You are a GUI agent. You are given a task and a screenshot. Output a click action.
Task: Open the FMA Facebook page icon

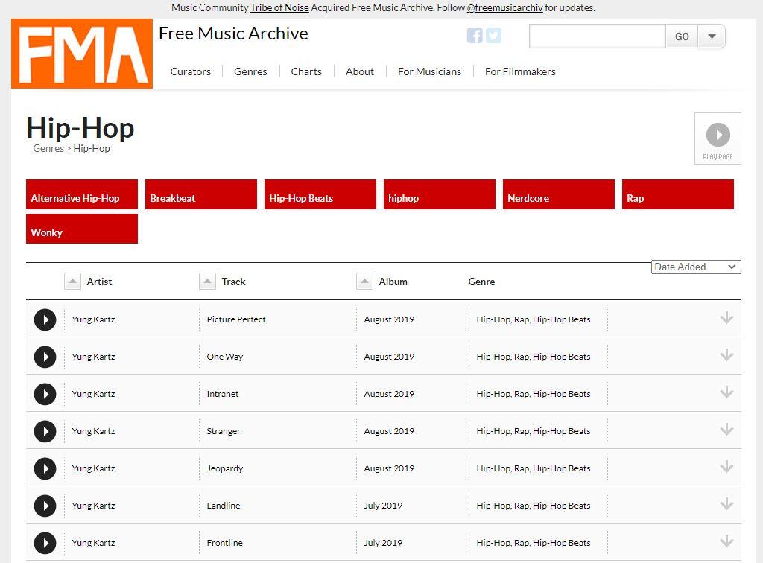click(x=475, y=36)
